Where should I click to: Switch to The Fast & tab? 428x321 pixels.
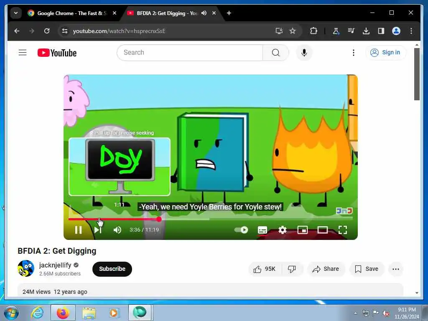pyautogui.click(x=72, y=13)
